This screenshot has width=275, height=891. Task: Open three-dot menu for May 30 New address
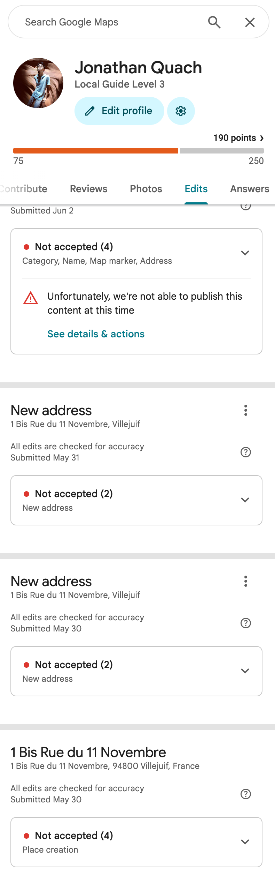pos(246,581)
